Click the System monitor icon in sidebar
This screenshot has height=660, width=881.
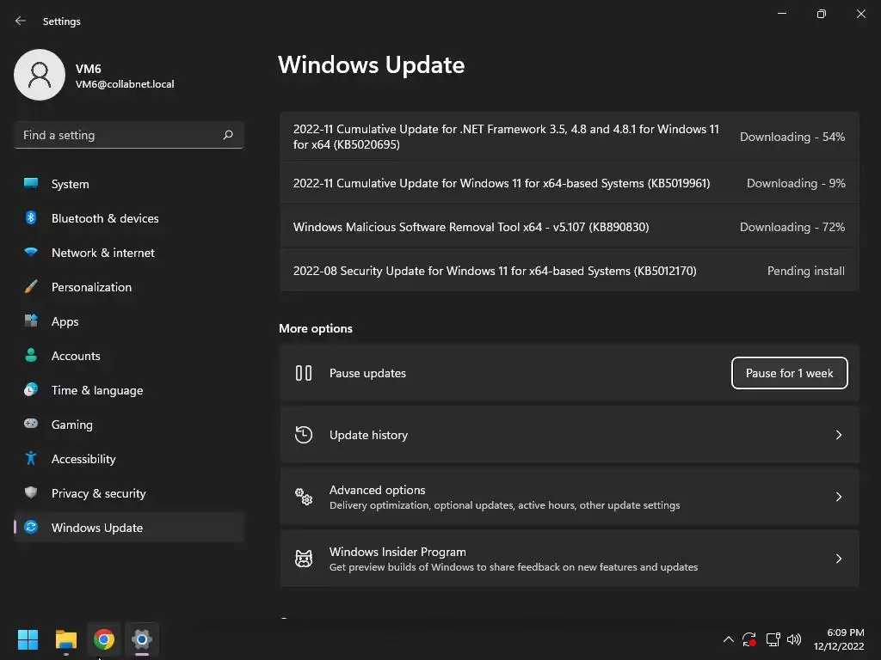(31, 184)
